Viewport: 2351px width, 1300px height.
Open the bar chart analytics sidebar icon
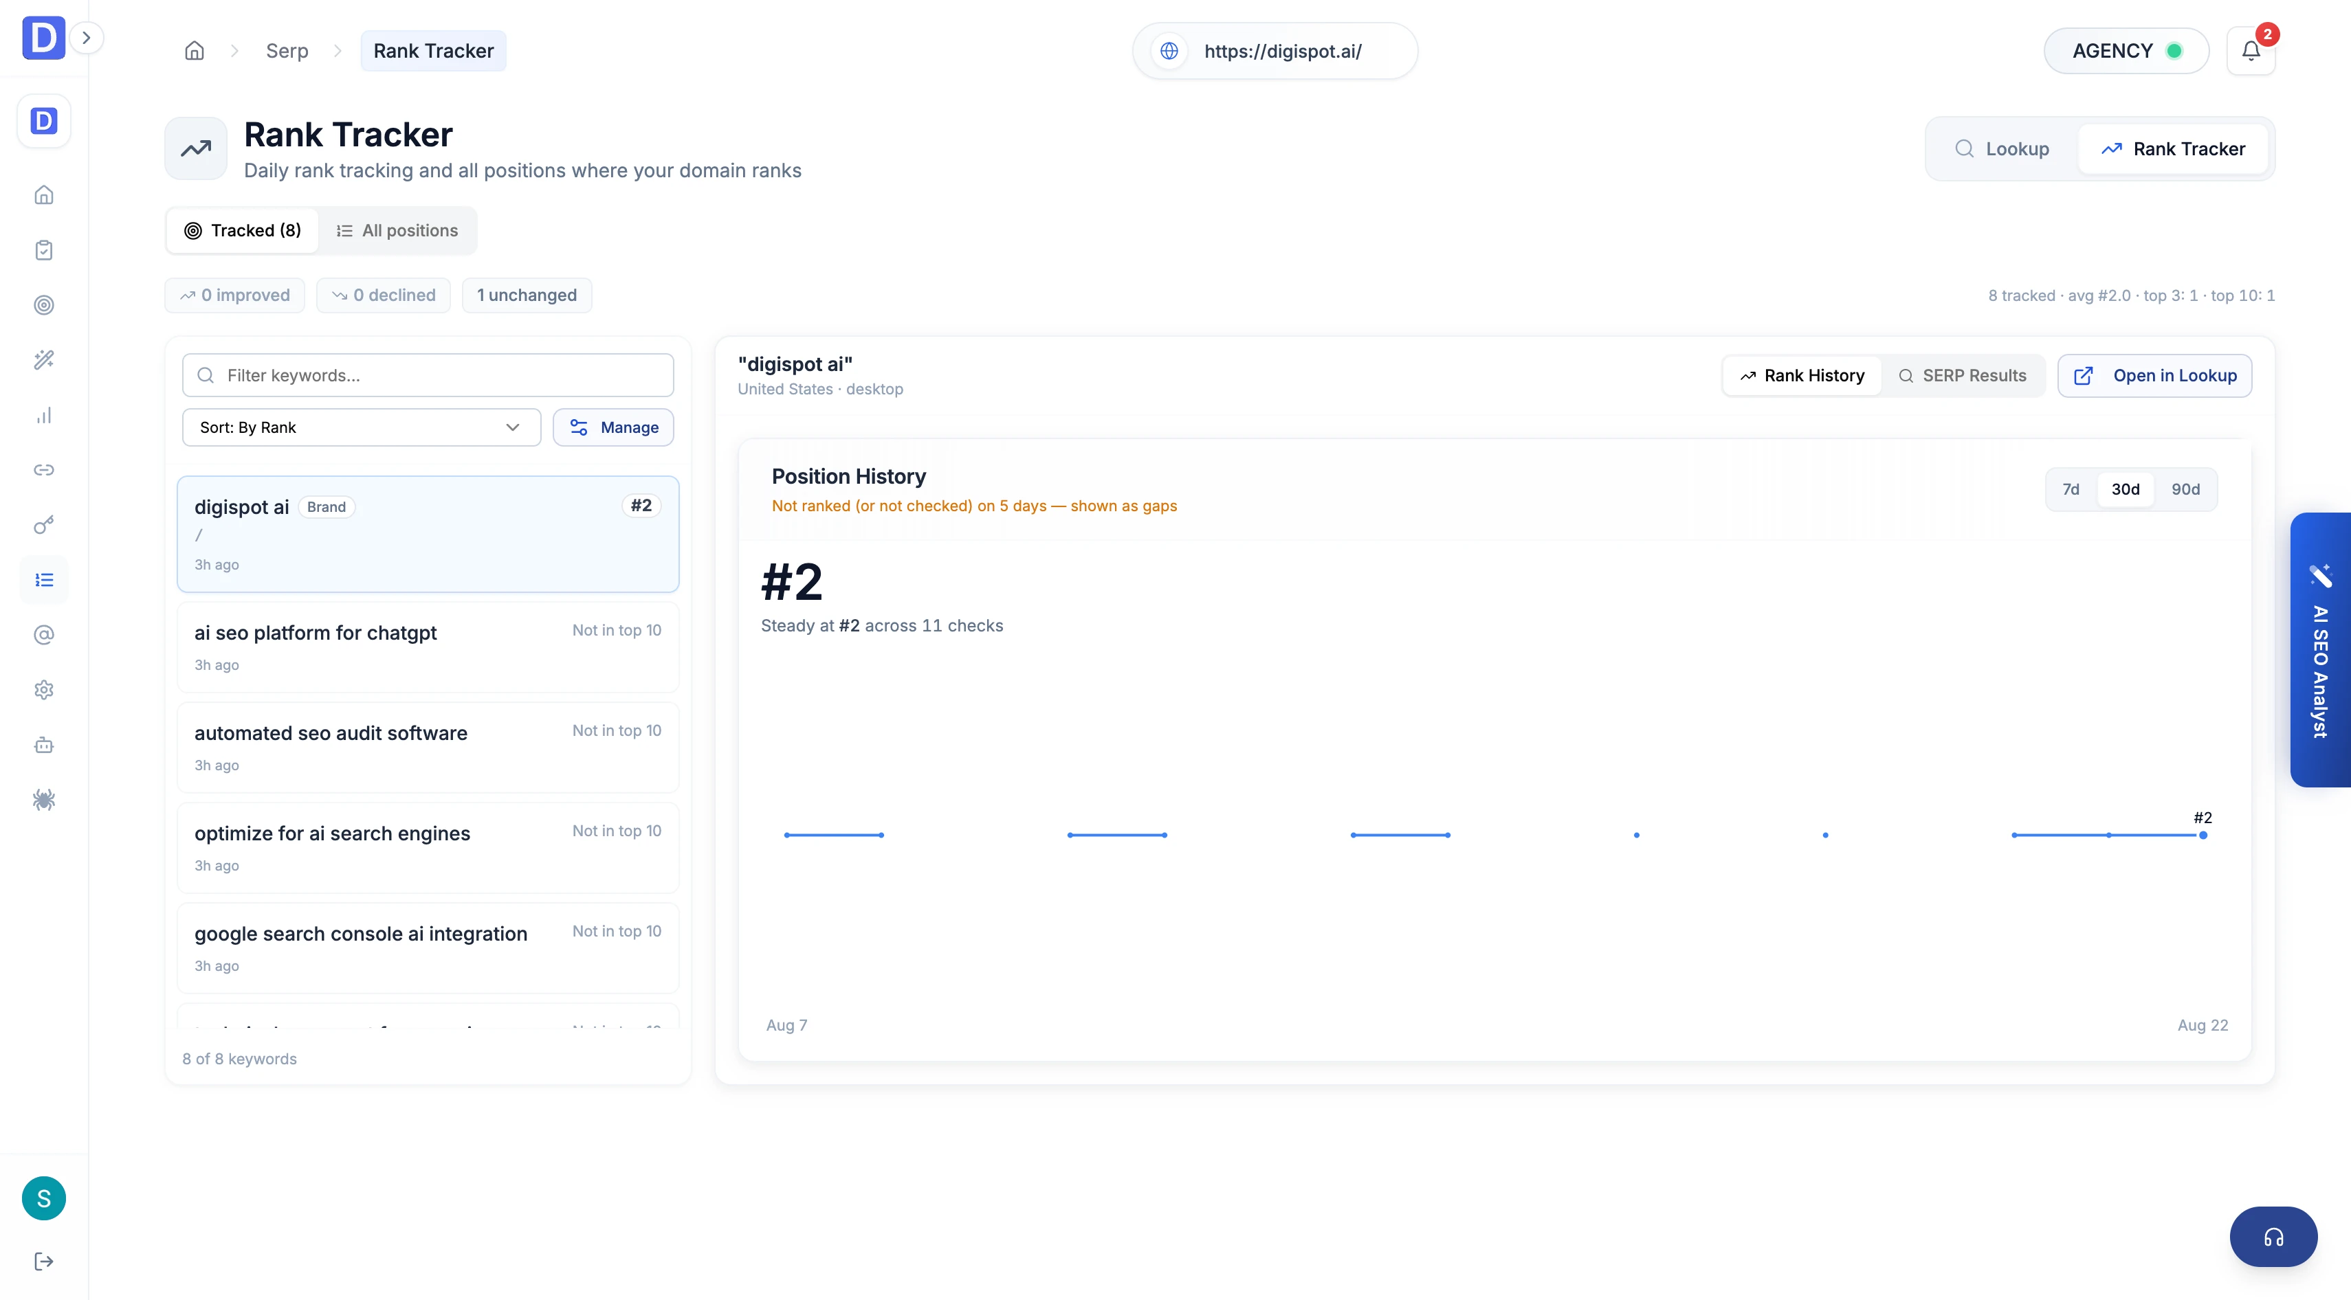[x=44, y=415]
